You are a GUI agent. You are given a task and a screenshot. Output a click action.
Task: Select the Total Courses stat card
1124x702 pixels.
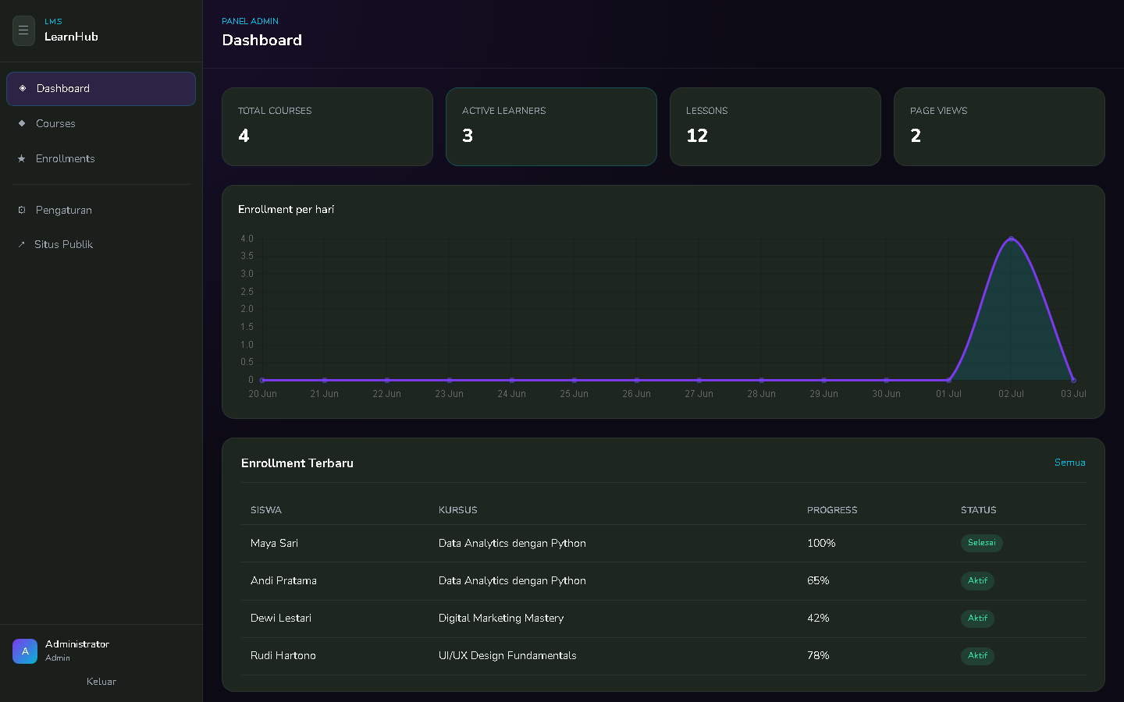point(327,126)
